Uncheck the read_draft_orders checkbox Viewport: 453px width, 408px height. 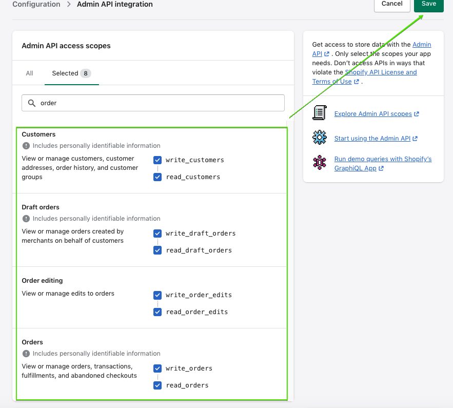pyautogui.click(x=157, y=250)
